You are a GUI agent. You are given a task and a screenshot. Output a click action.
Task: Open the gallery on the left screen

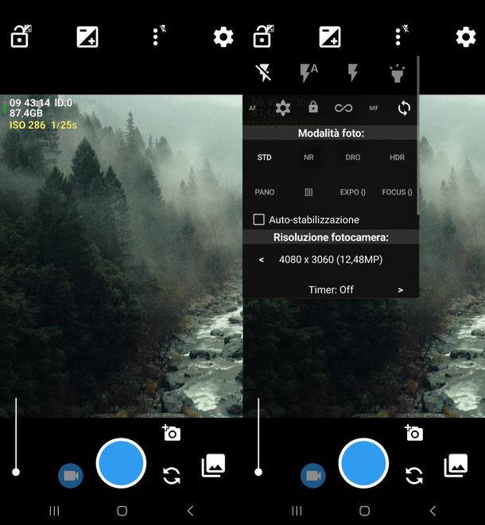pos(213,465)
